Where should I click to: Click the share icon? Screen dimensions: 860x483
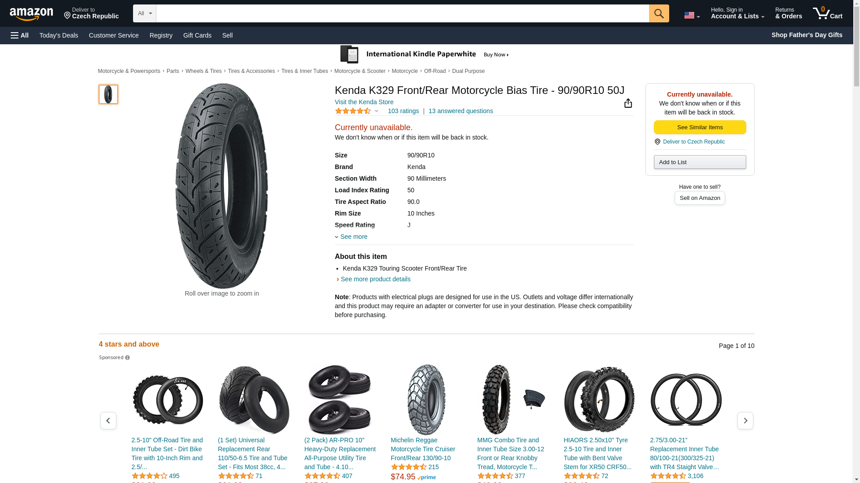[628, 103]
